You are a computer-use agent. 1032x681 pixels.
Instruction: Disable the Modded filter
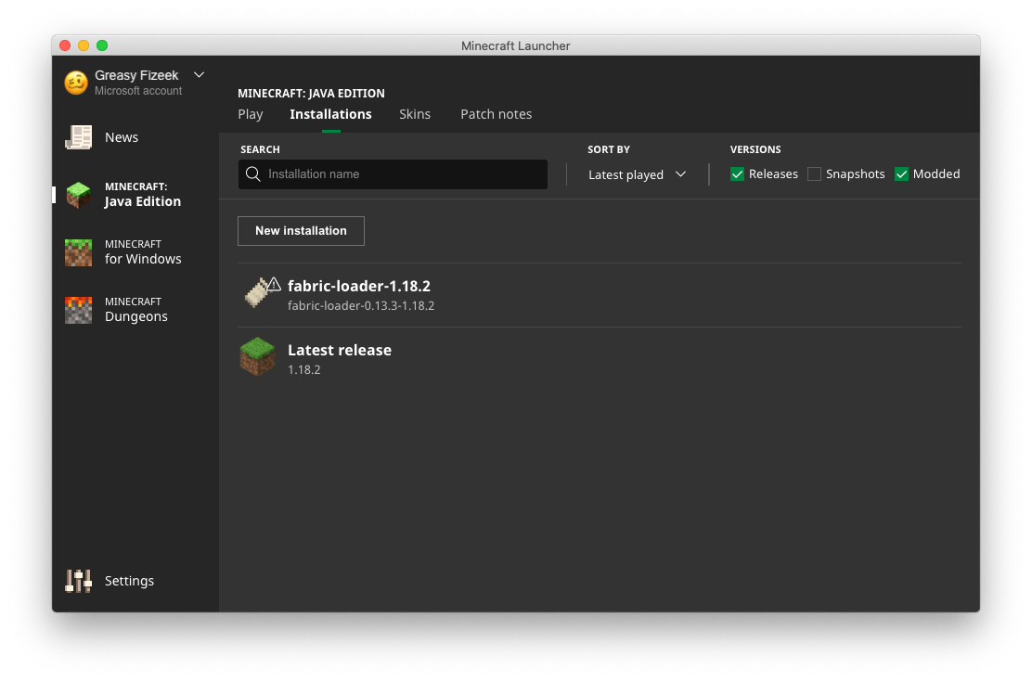(x=900, y=173)
